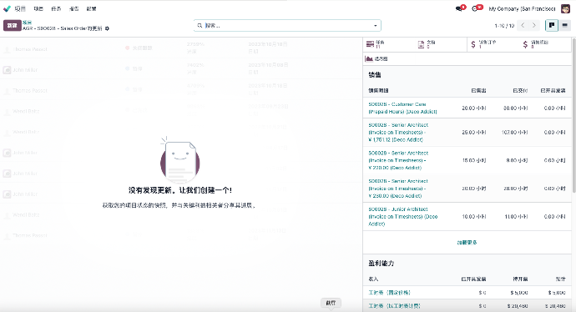Click the purple 新建 button
Viewport: 576px width, 312px height.
[x=13, y=25]
